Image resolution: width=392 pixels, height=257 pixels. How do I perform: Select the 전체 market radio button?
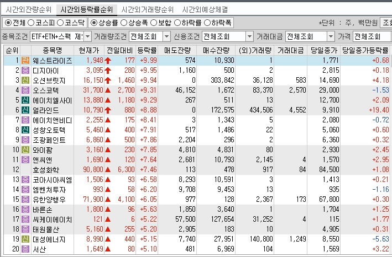8,23
